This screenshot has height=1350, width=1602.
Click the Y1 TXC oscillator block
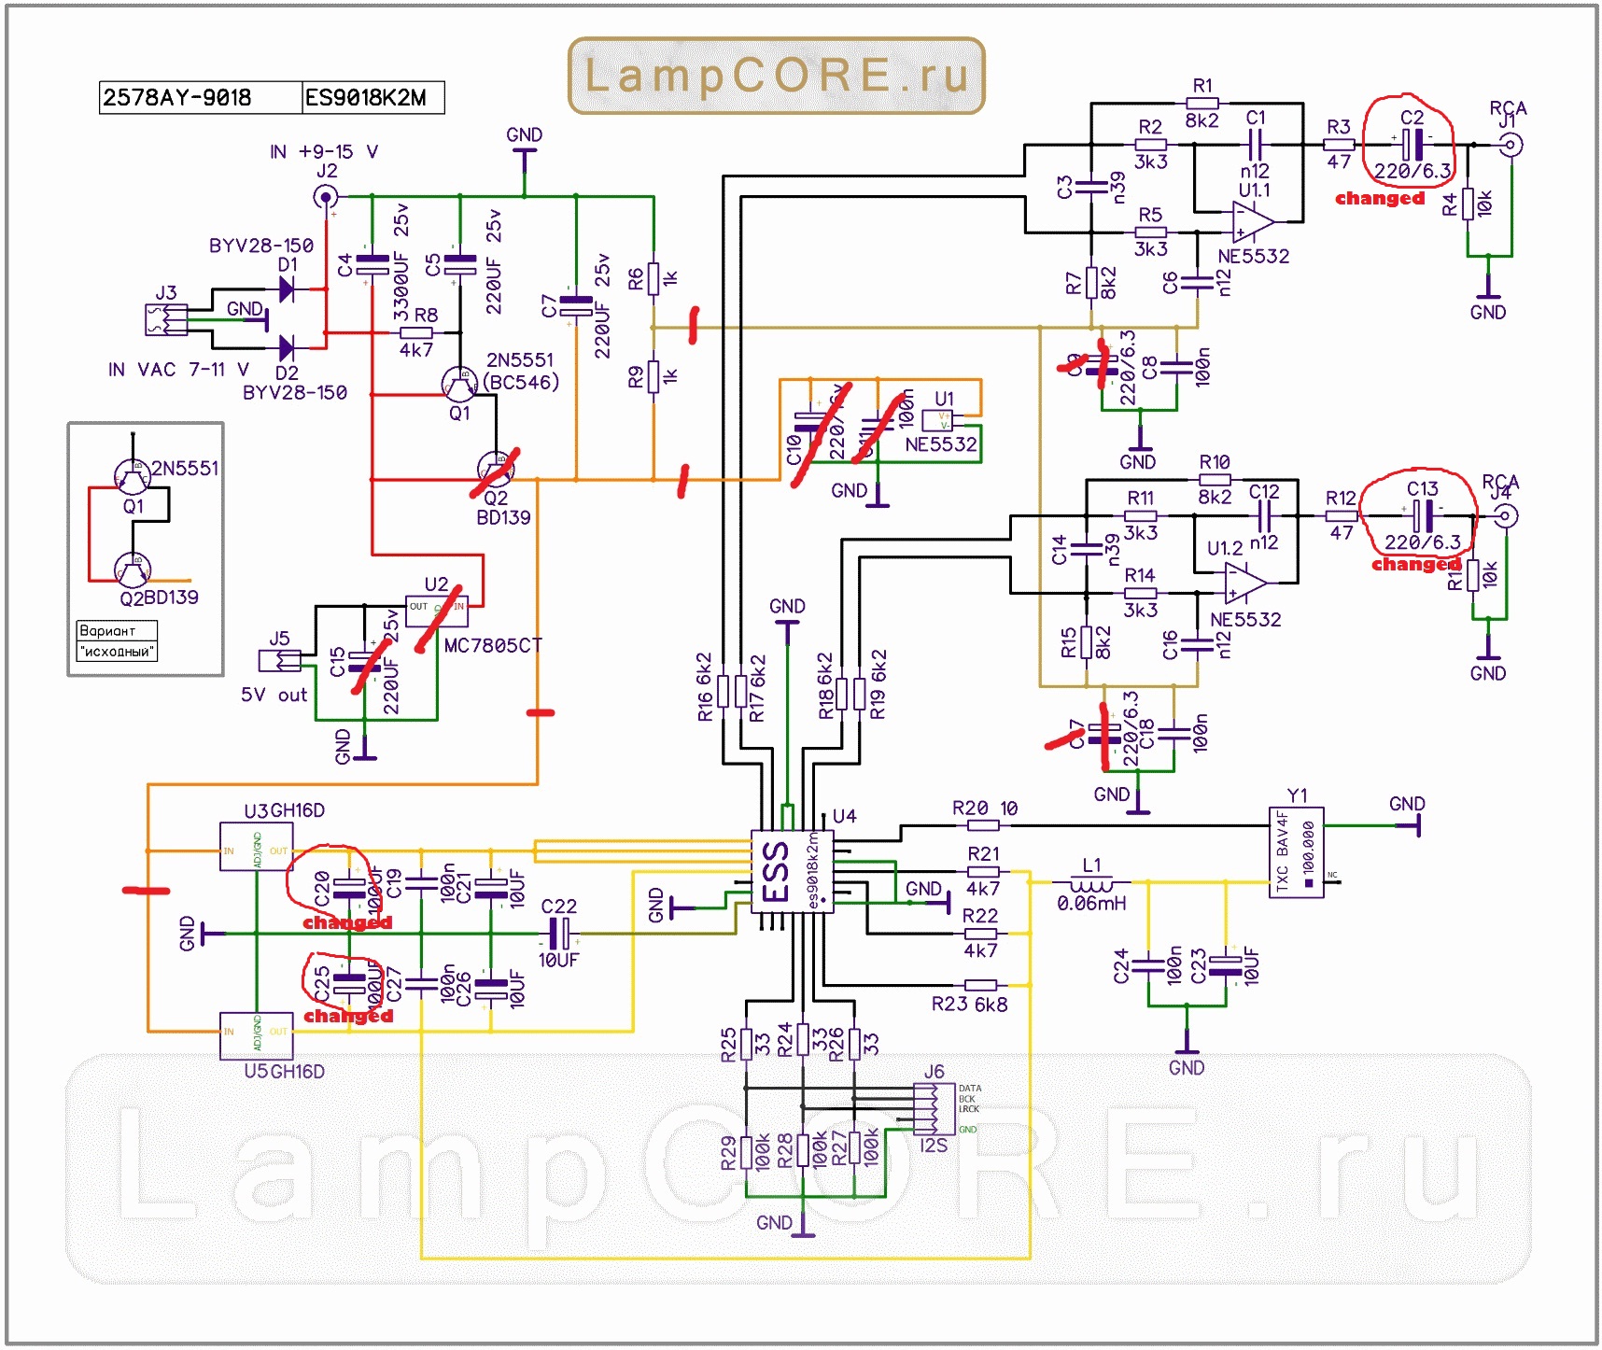1297,851
